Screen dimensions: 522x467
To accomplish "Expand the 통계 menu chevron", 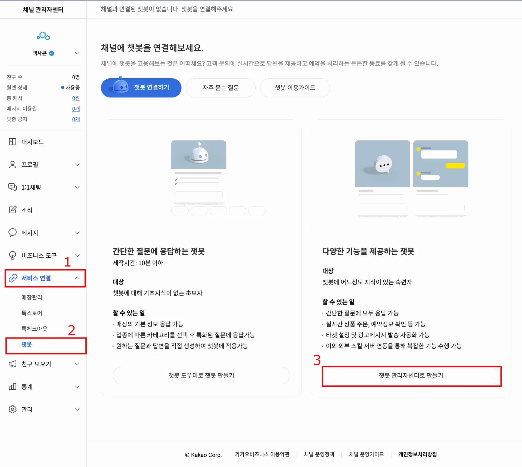I will point(77,387).
